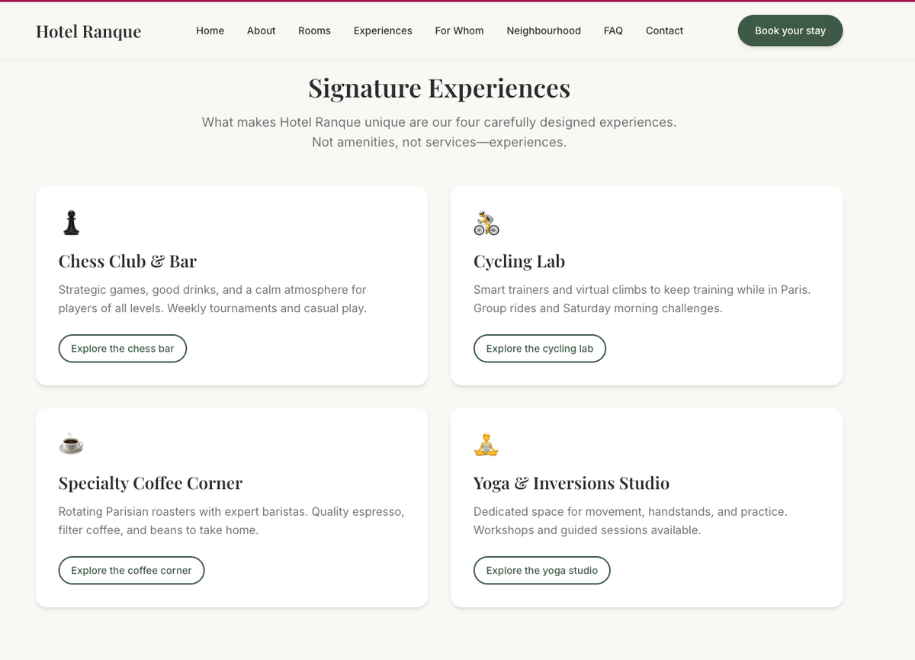This screenshot has height=660, width=915.
Task: Open the For Whom nav link
Action: pyautogui.click(x=459, y=31)
